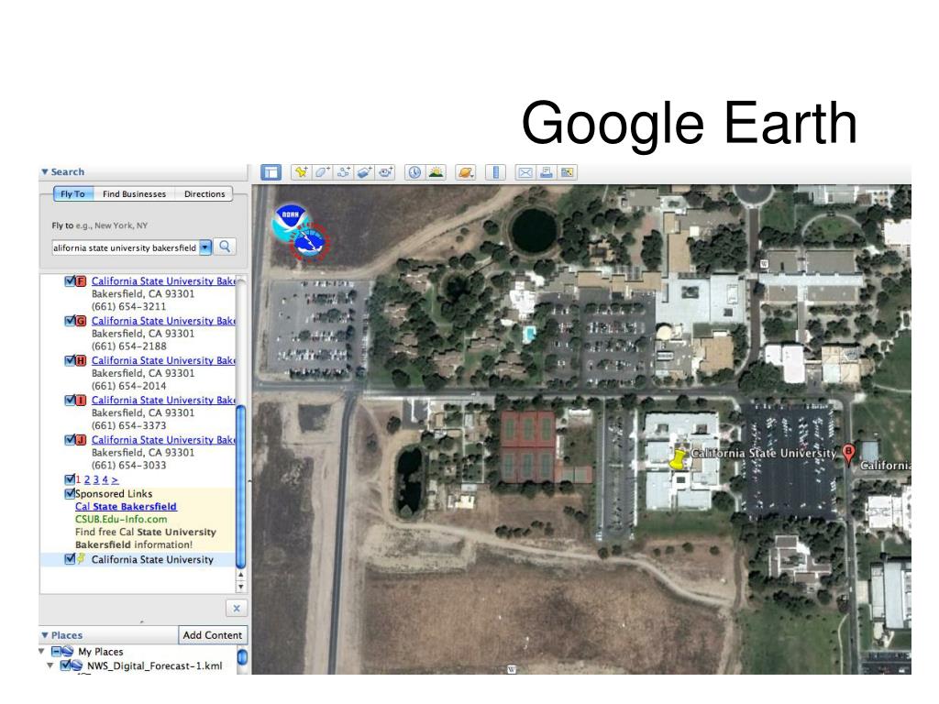Click the Add Content button
Screen dimensions: 939x704
click(x=213, y=635)
